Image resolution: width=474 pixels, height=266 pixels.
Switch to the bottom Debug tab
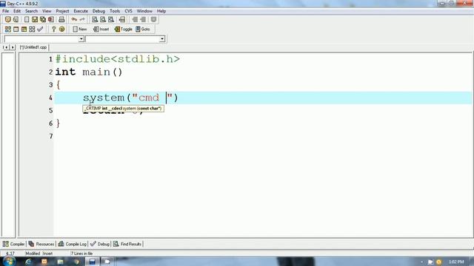coord(100,244)
